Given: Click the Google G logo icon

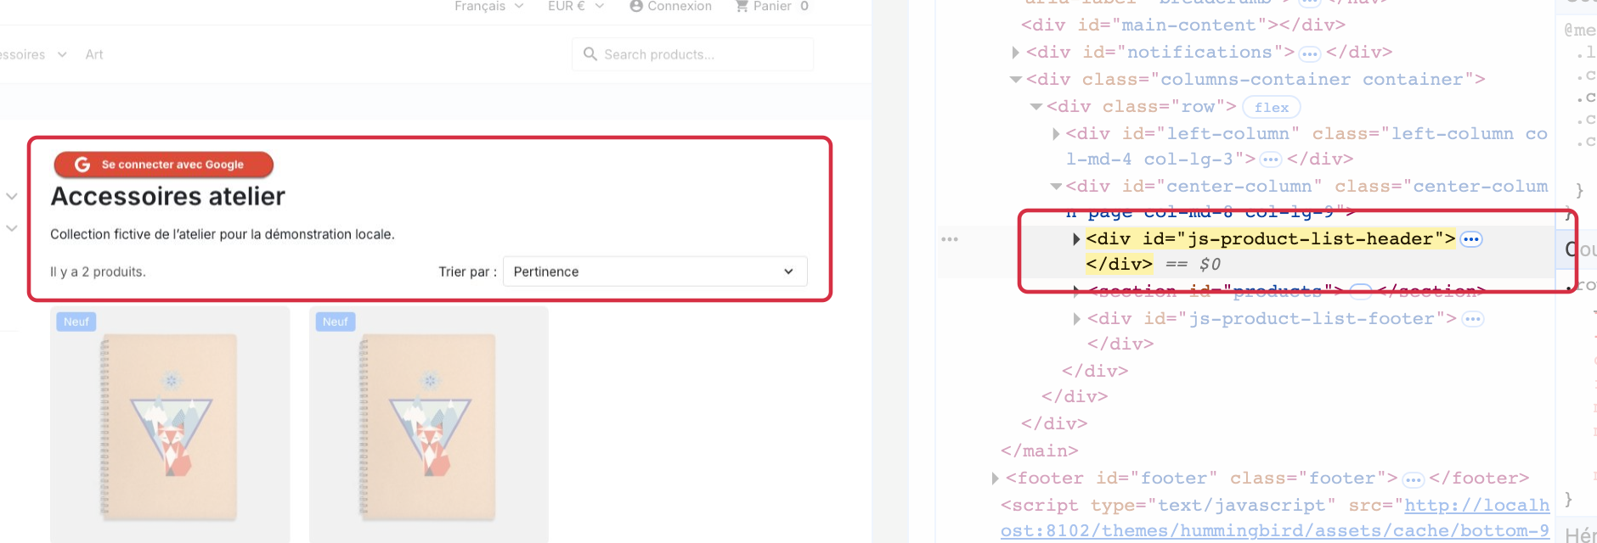Looking at the screenshot, I should coord(82,165).
